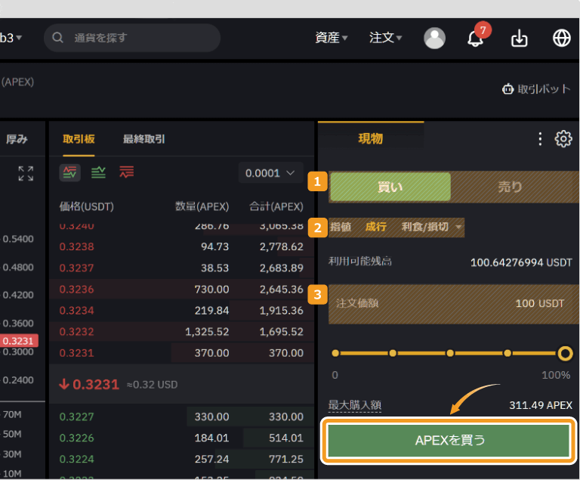Show combined buy and sell order book view

[x=70, y=172]
